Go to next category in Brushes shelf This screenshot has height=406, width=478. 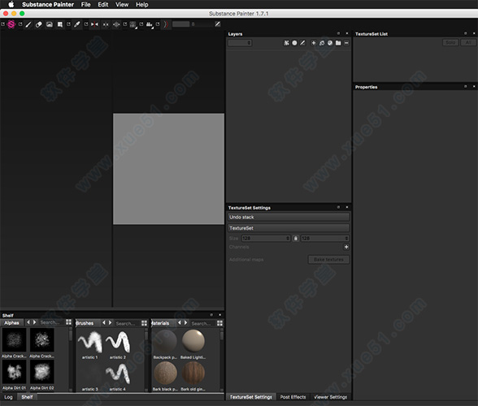tap(110, 322)
